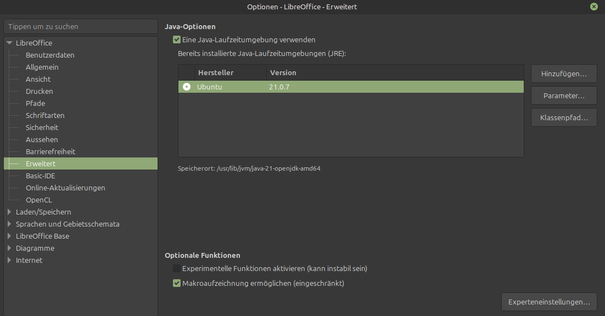Open the Parameter… dialog

click(x=564, y=95)
